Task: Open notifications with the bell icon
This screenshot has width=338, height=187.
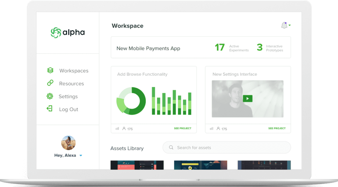Action: tap(284, 25)
